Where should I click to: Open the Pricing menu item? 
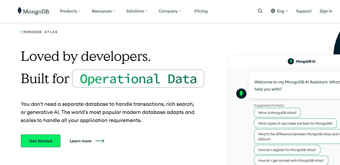(201, 11)
